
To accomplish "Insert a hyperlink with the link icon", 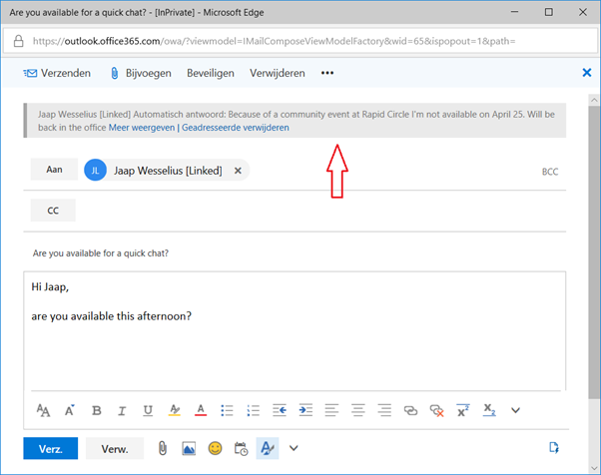I will point(410,410).
